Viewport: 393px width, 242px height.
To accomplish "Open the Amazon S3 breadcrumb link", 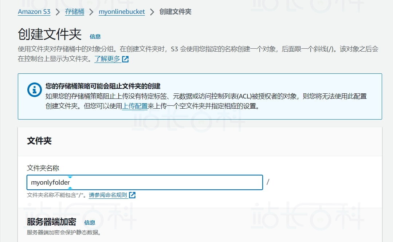I will pyautogui.click(x=34, y=12).
